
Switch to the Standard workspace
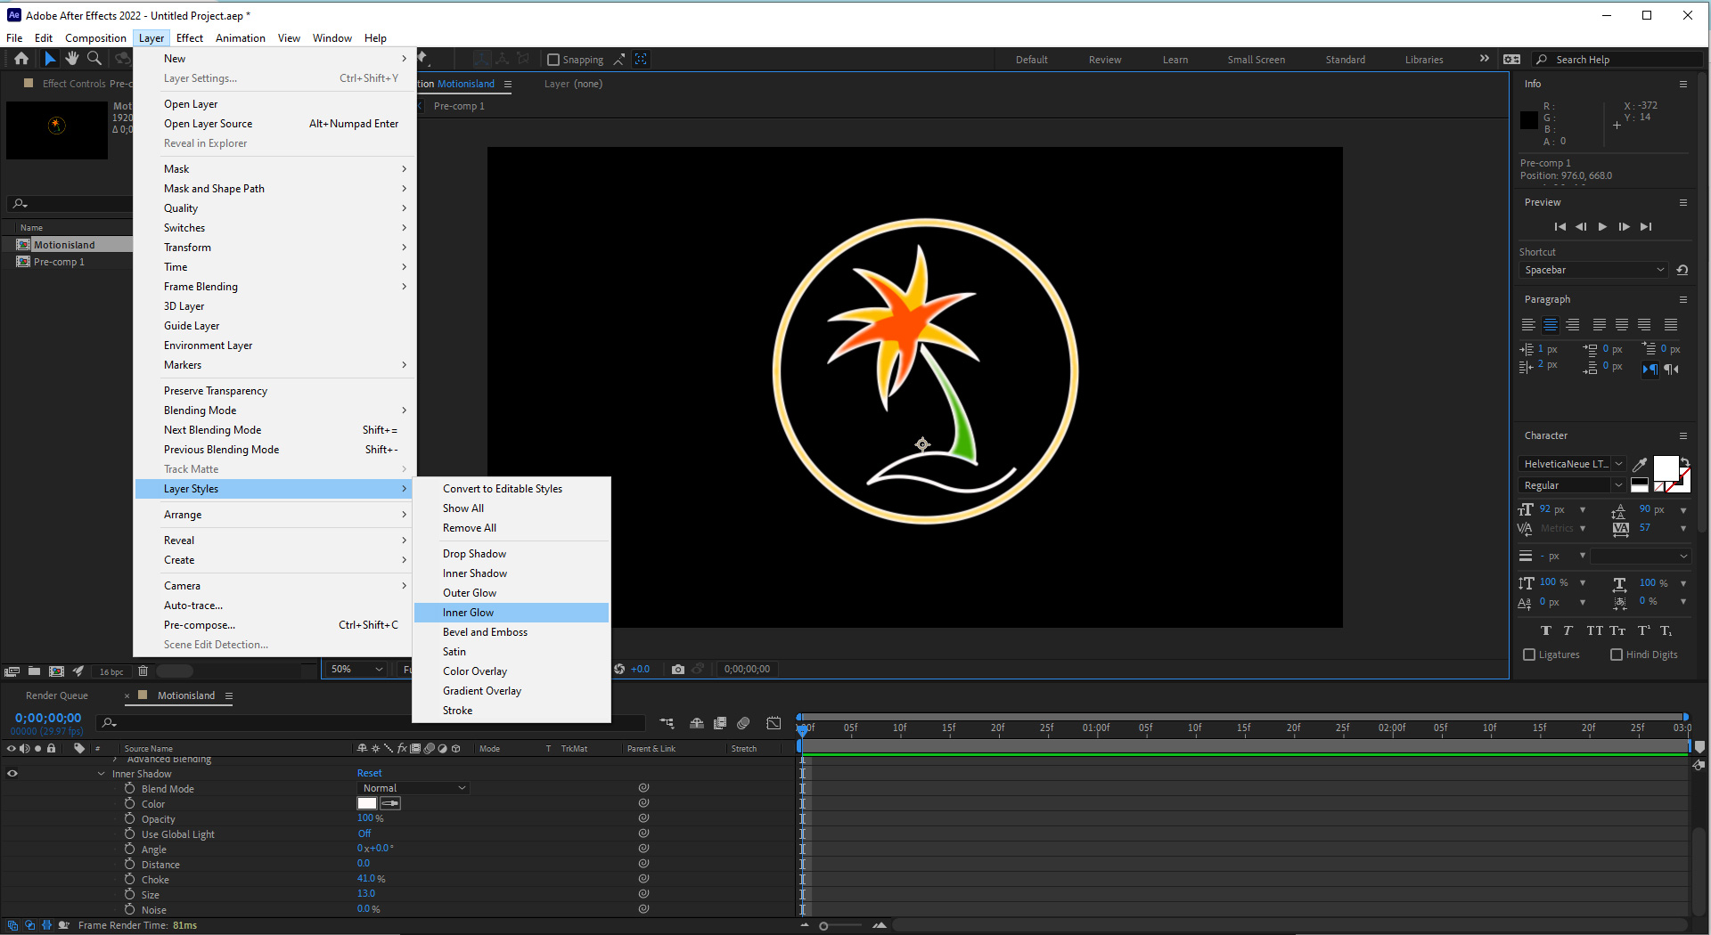coord(1345,60)
